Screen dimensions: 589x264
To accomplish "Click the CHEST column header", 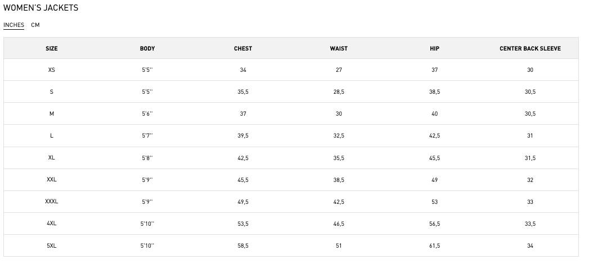I will [243, 48].
